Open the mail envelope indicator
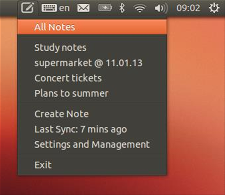Viewport: 225px width, 195px height. tap(83, 8)
